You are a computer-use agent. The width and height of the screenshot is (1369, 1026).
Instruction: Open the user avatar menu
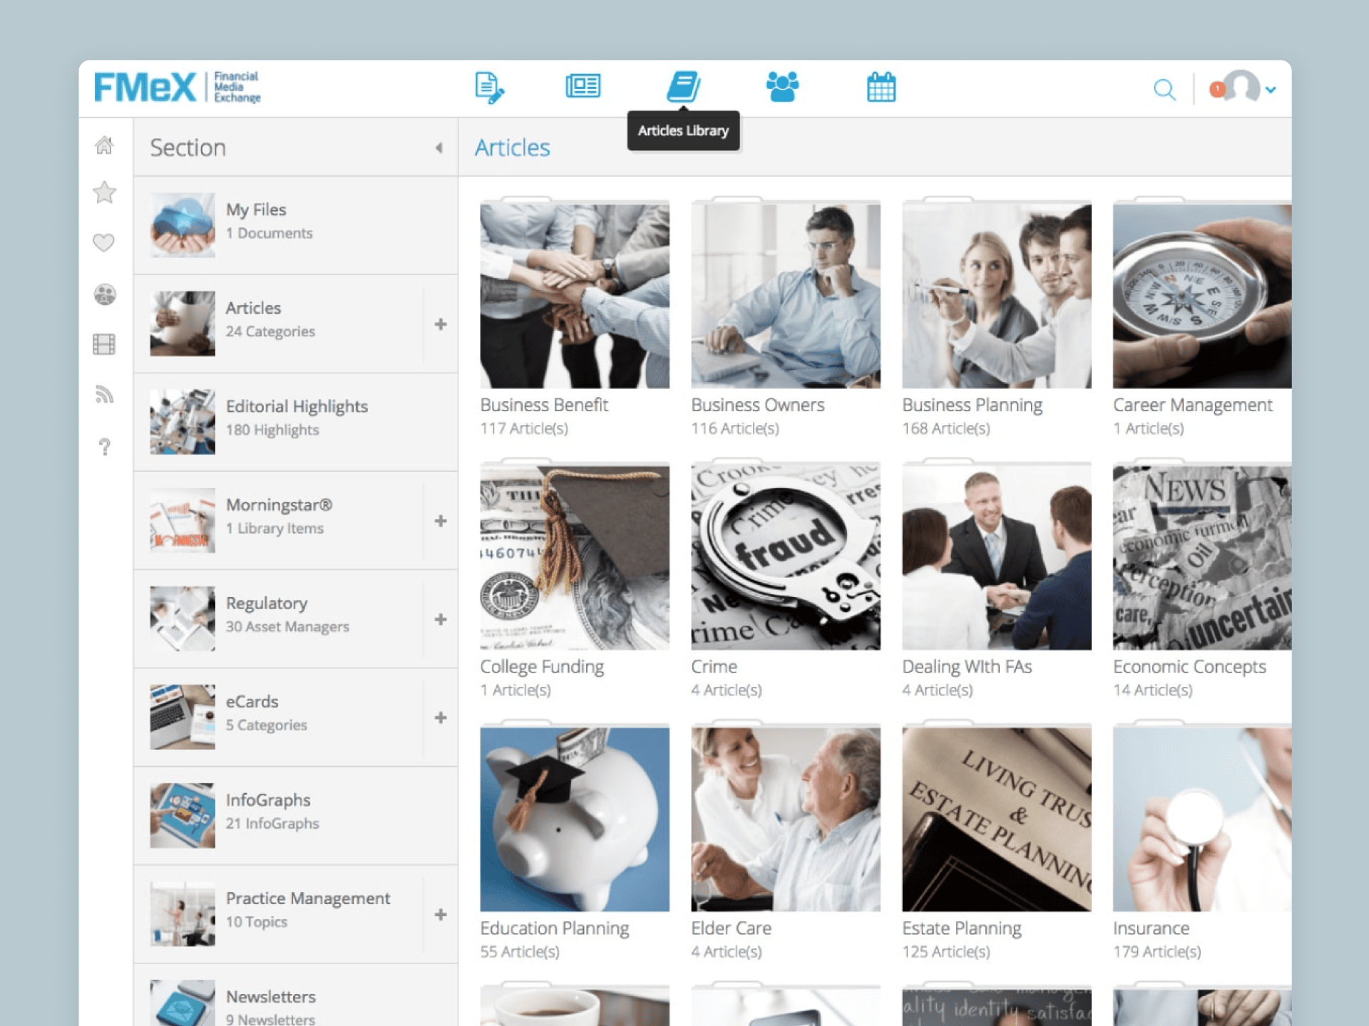point(1249,88)
